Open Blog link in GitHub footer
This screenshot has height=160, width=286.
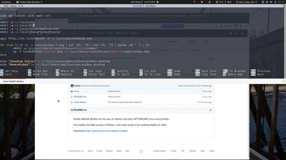(x=202, y=151)
